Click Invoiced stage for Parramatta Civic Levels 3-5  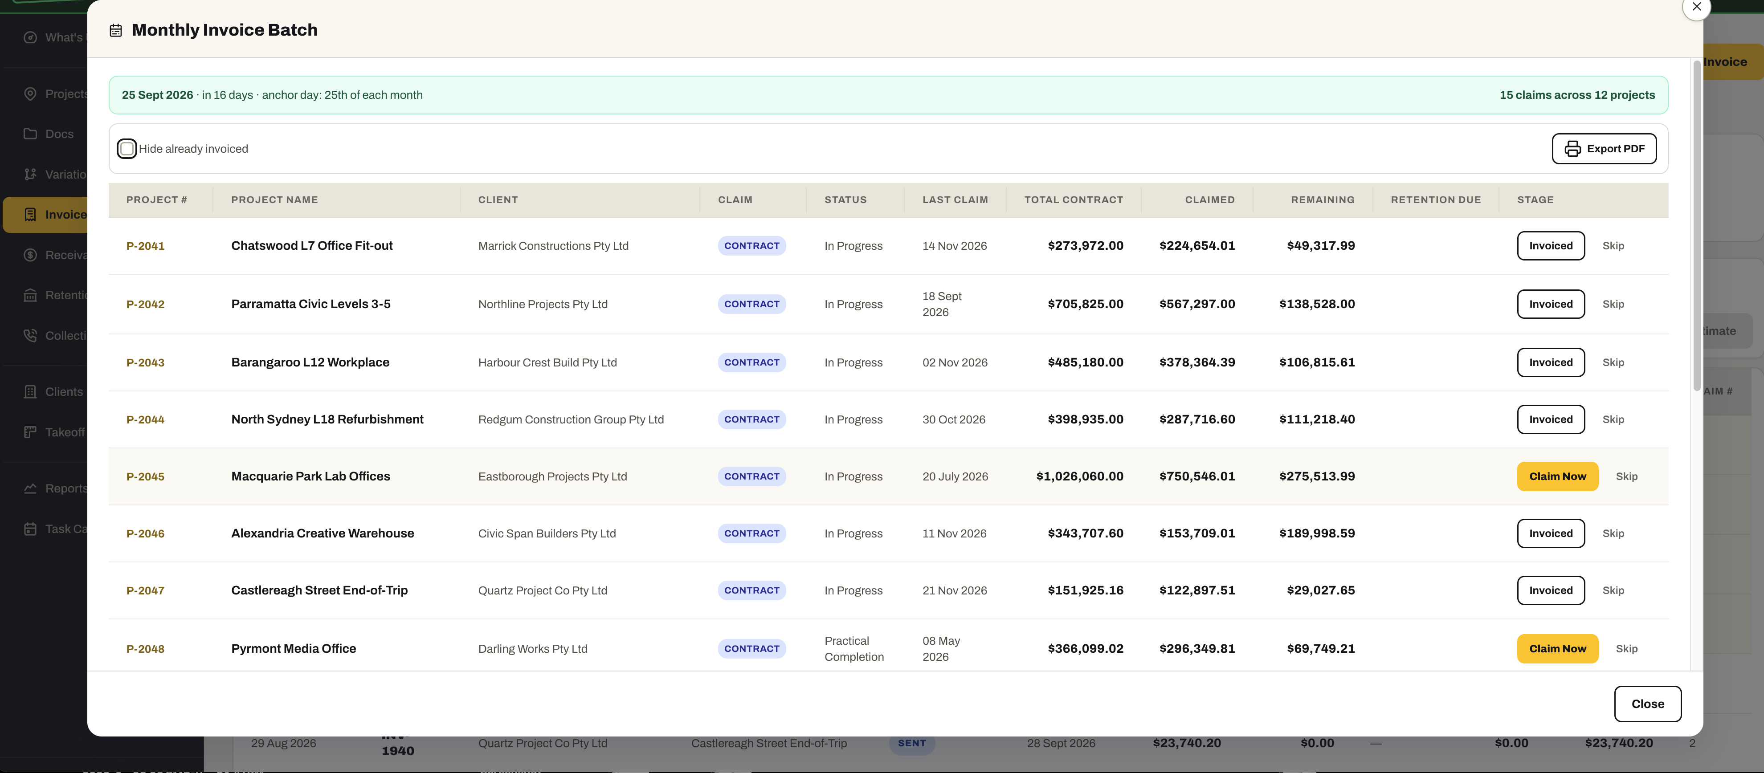click(x=1550, y=304)
